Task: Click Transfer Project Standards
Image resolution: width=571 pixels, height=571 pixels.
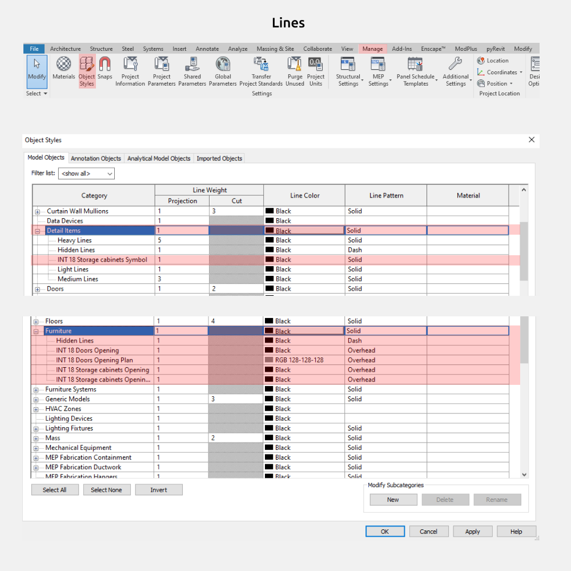Action: pos(261,71)
